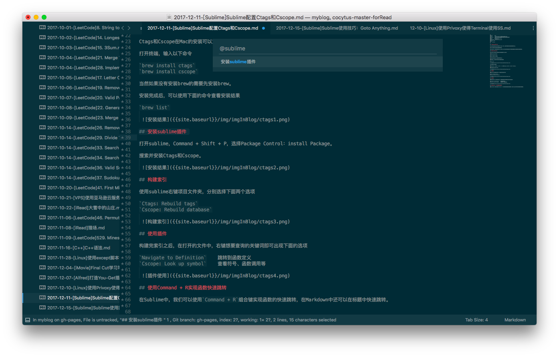Click the heading ## 构建索引

[x=153, y=180]
